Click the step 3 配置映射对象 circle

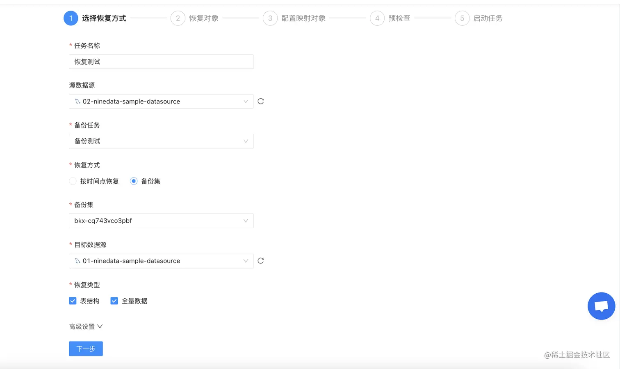click(x=270, y=18)
